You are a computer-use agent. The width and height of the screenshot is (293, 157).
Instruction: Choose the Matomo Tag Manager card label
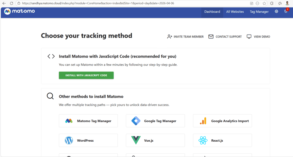(94, 121)
